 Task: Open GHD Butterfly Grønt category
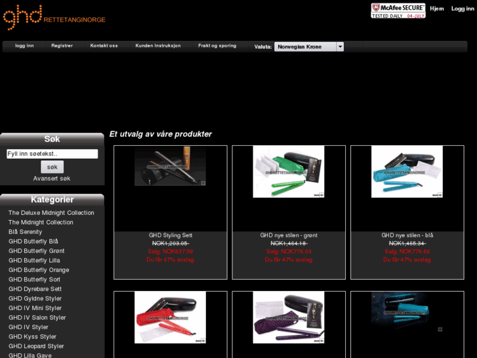(37, 251)
